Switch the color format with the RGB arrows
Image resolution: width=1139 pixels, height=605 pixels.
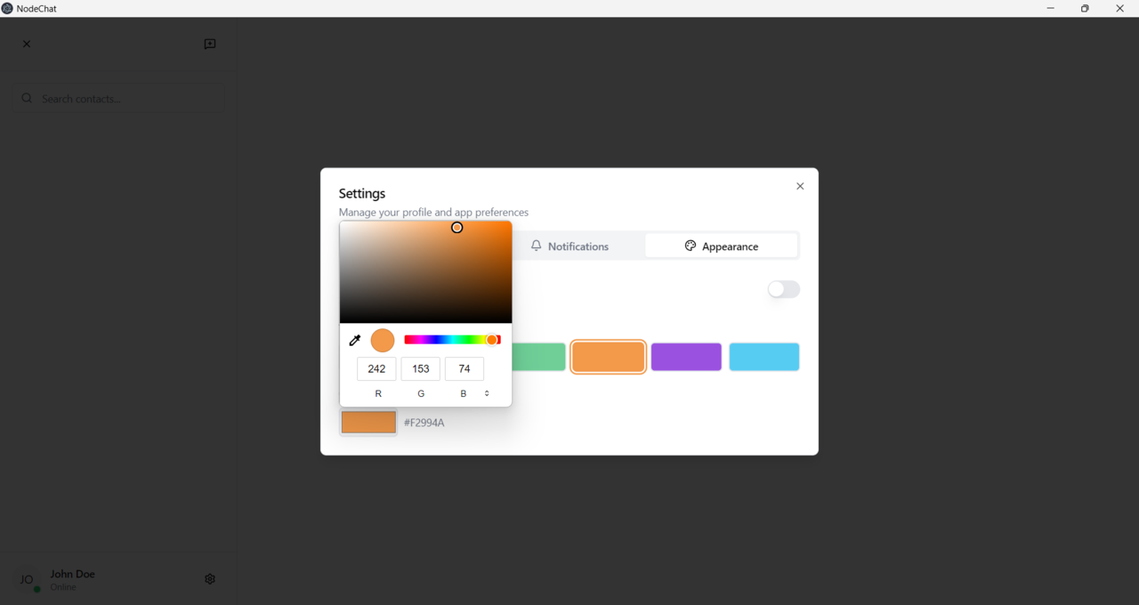tap(487, 393)
